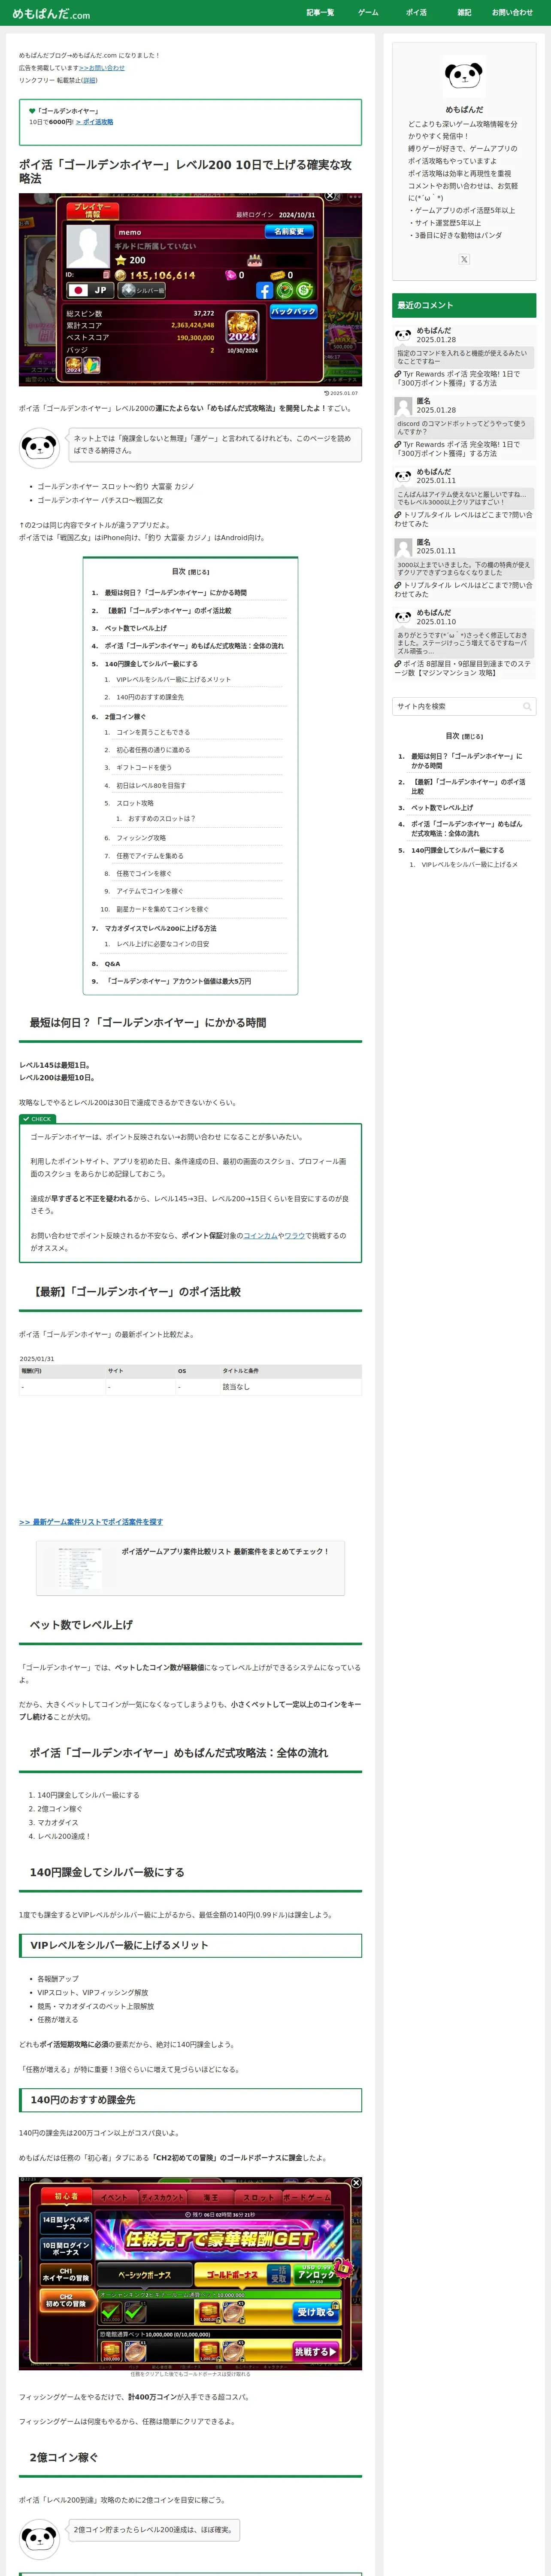Viewport: 551px width, 2576px height.
Task: Click the panda avatar in sidebar profile
Action: [x=464, y=77]
